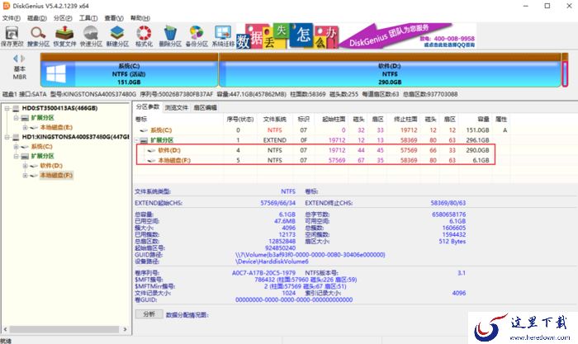Click the DiskGenius app icon in the title bar
Viewport: 578px width, 344px height.
pyautogui.click(x=6, y=6)
